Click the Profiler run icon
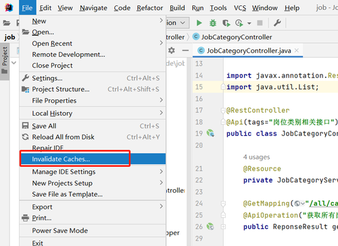338x246 pixels. [239, 23]
